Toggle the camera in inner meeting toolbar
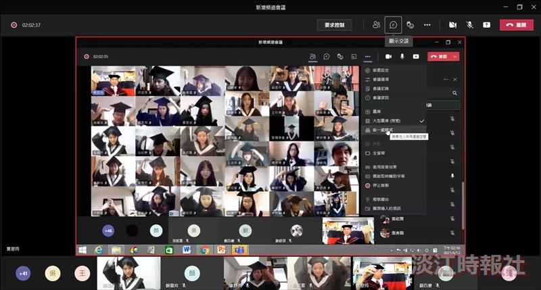Screen dimensions: 541x290 388,56
